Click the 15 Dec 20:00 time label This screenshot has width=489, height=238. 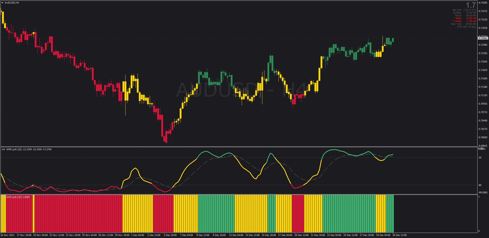(269, 235)
